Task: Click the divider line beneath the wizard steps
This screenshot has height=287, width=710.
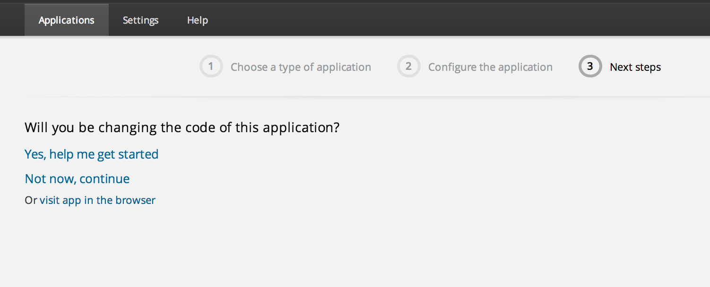Action: point(355,97)
